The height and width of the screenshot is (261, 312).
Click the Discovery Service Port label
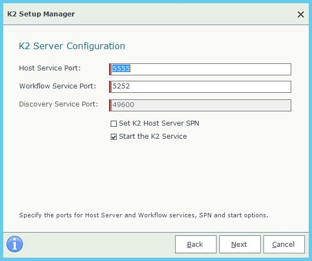tap(58, 104)
